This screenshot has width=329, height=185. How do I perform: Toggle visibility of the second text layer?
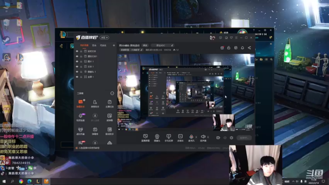(77, 56)
